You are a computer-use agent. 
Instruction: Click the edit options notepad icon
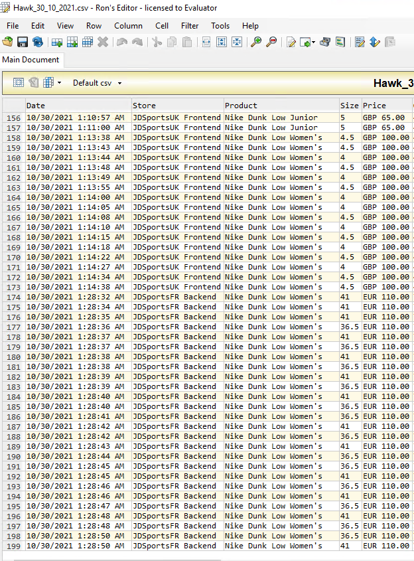tap(360, 42)
